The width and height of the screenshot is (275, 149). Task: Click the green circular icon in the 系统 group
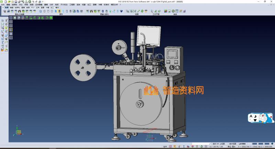[x=173, y=11]
